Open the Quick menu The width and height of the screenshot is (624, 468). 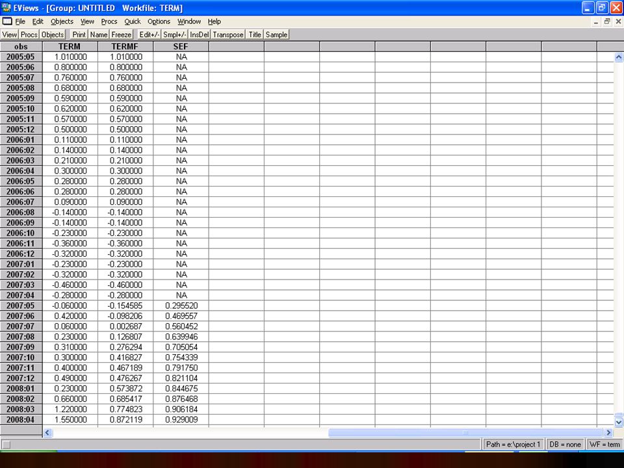pos(133,21)
